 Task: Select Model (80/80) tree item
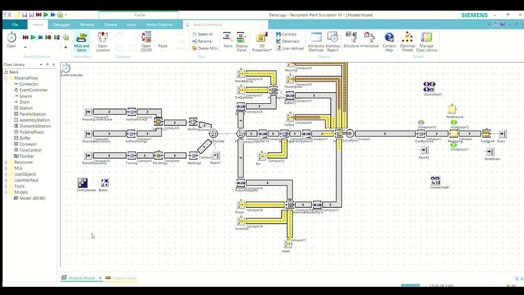pyautogui.click(x=32, y=198)
